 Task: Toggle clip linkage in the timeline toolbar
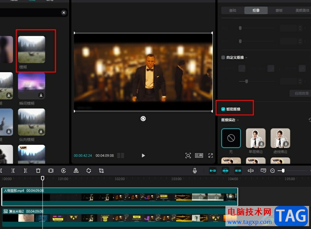coord(238,171)
